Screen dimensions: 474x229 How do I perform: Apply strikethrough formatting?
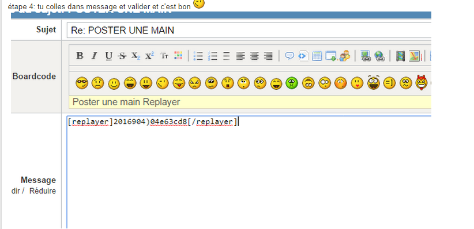coord(122,56)
